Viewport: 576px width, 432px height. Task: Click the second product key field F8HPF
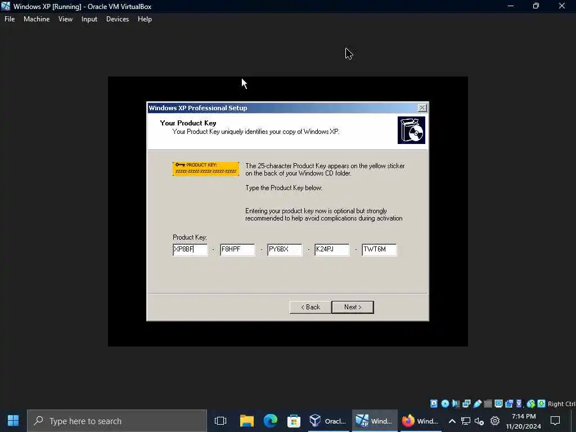(237, 249)
